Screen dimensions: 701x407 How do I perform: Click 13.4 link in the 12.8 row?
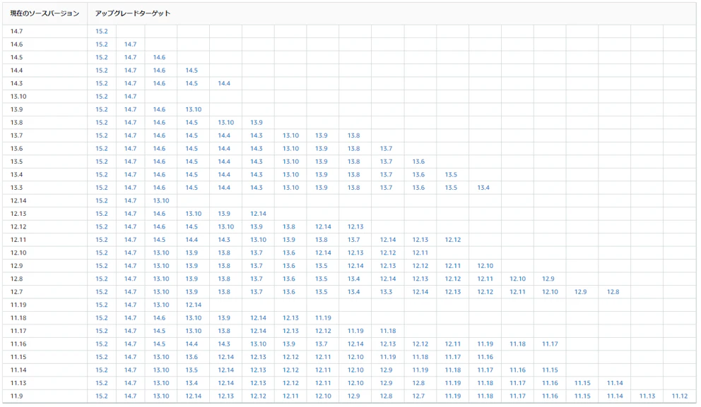(x=353, y=279)
